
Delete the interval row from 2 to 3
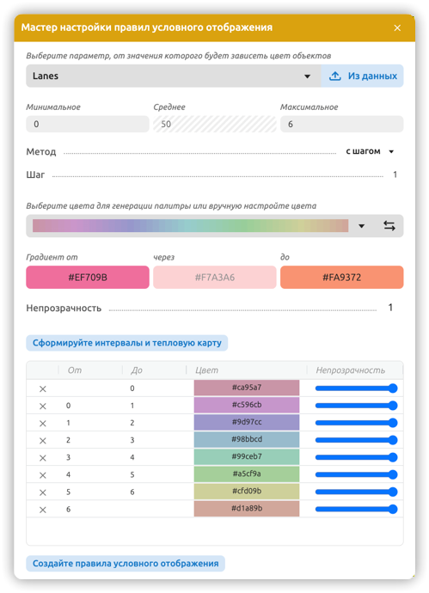tap(43, 440)
